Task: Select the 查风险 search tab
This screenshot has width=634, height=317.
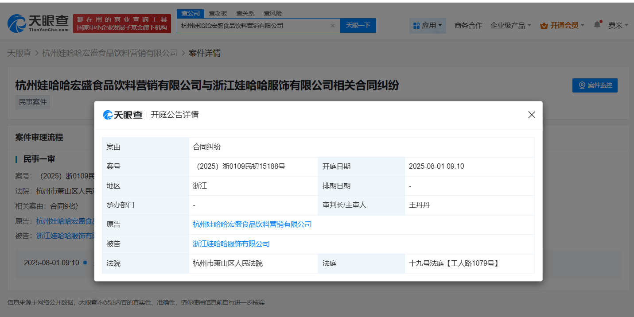Action: click(272, 13)
